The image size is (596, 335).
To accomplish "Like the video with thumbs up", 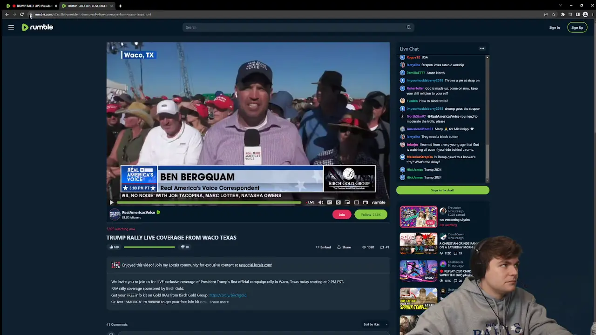I will (112, 247).
